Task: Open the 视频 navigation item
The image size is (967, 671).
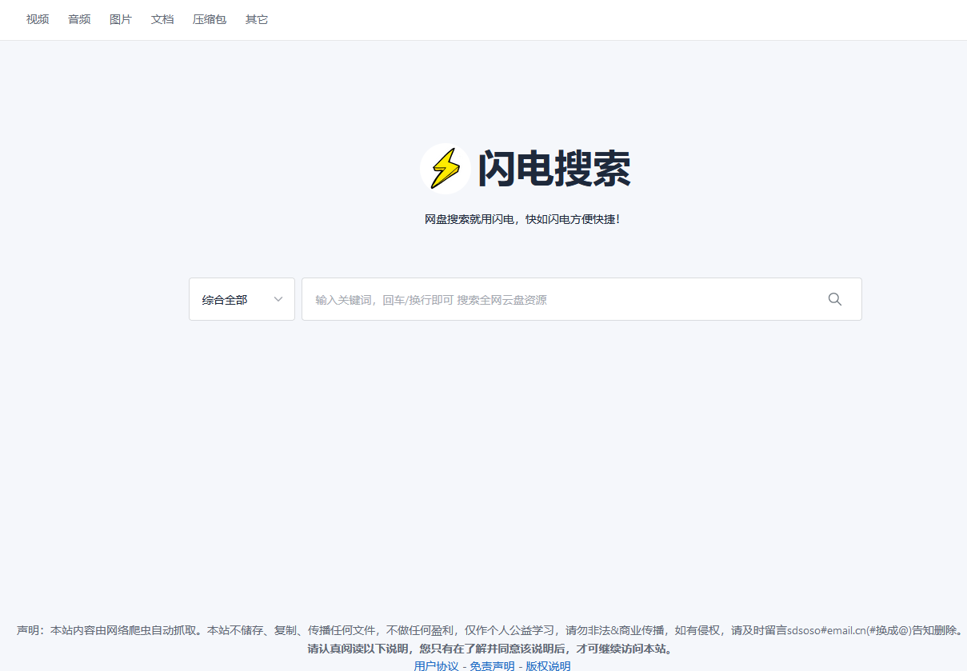Action: click(x=38, y=19)
